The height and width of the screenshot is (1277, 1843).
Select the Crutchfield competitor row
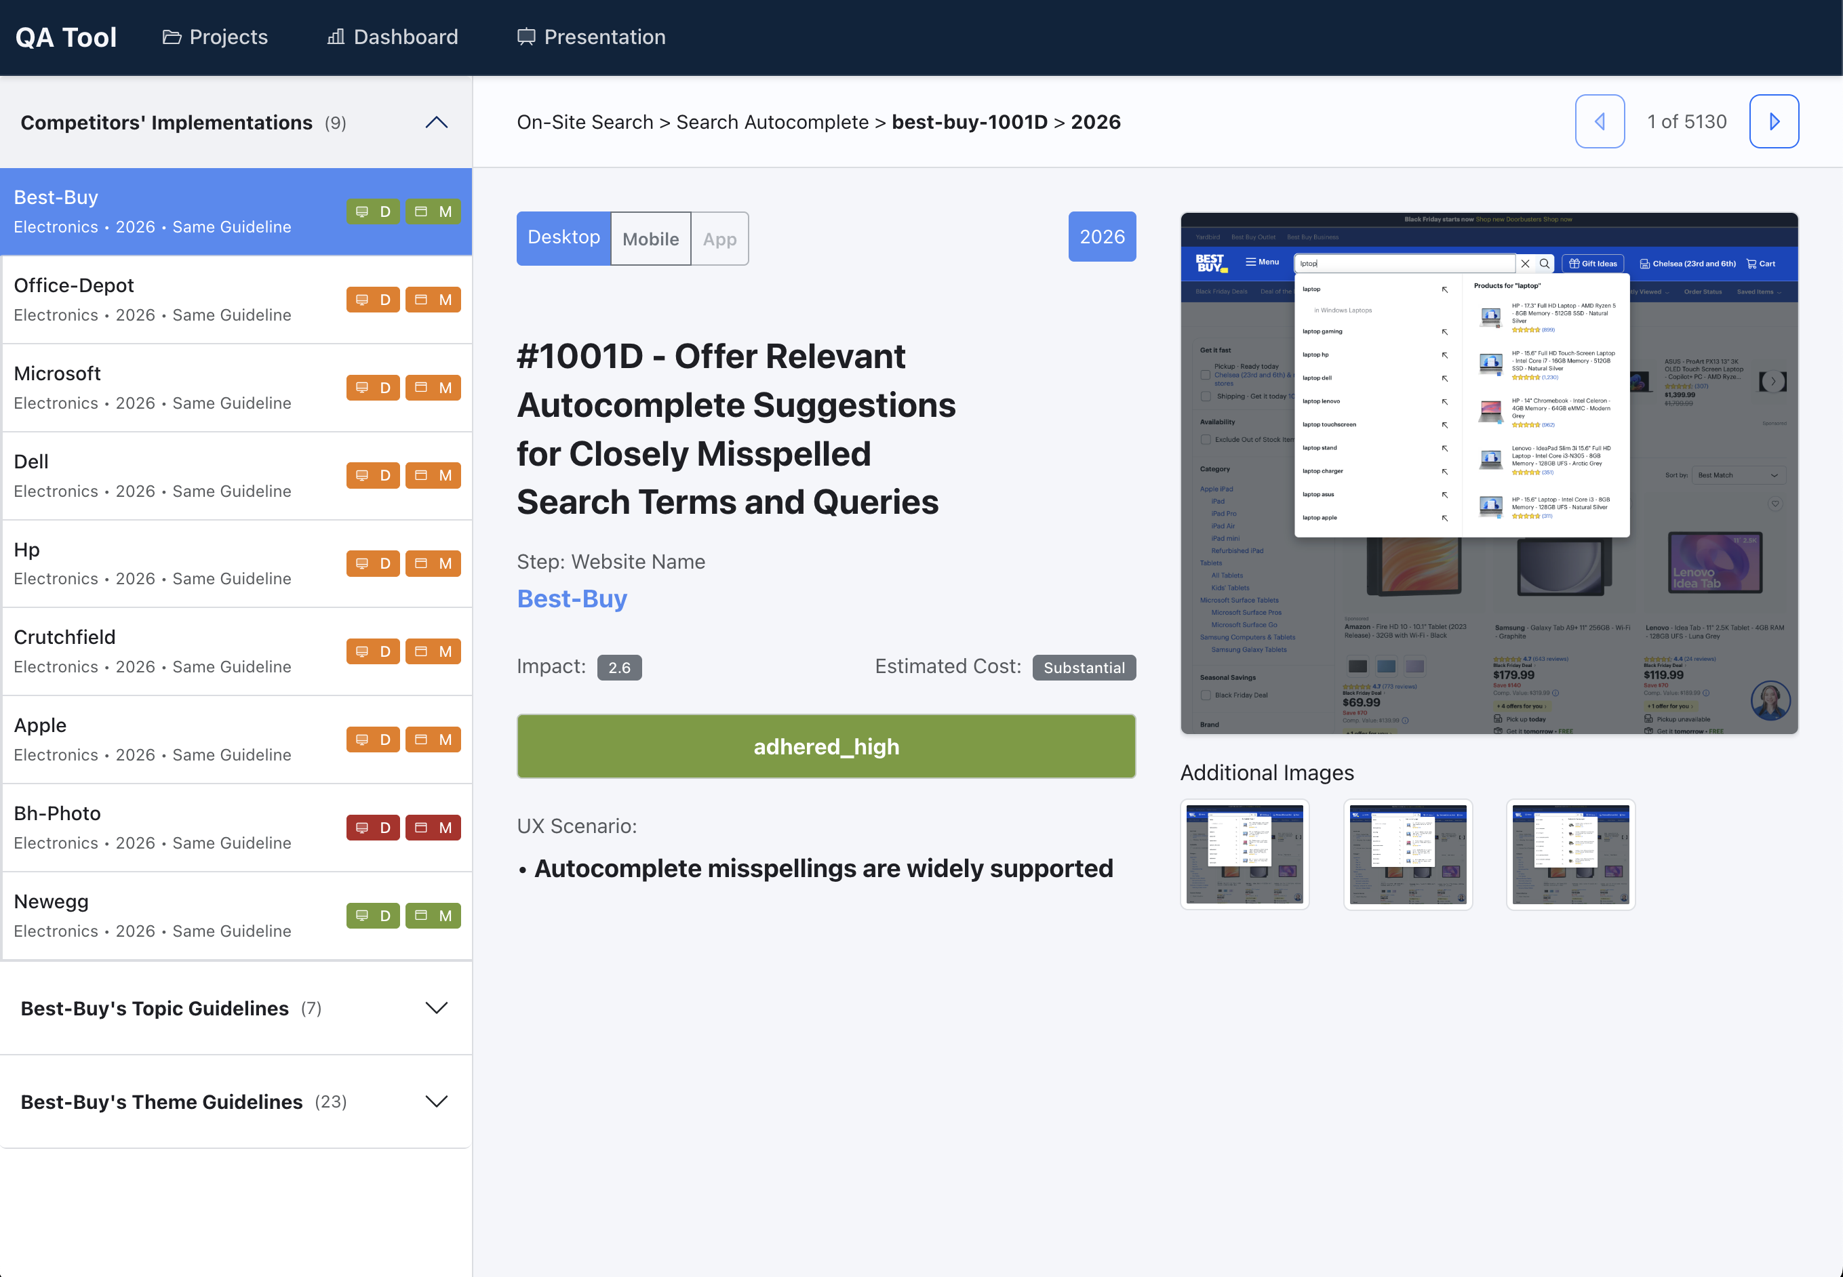click(x=236, y=652)
